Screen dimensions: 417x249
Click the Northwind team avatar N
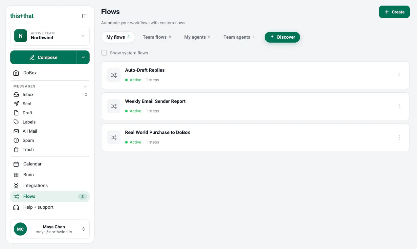(x=21, y=36)
